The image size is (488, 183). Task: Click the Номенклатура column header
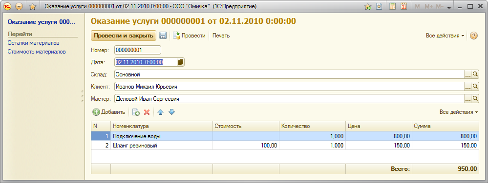coord(162,126)
